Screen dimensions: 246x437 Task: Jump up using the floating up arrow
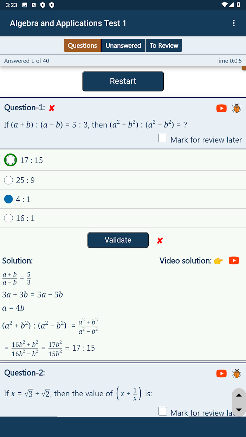(x=239, y=395)
